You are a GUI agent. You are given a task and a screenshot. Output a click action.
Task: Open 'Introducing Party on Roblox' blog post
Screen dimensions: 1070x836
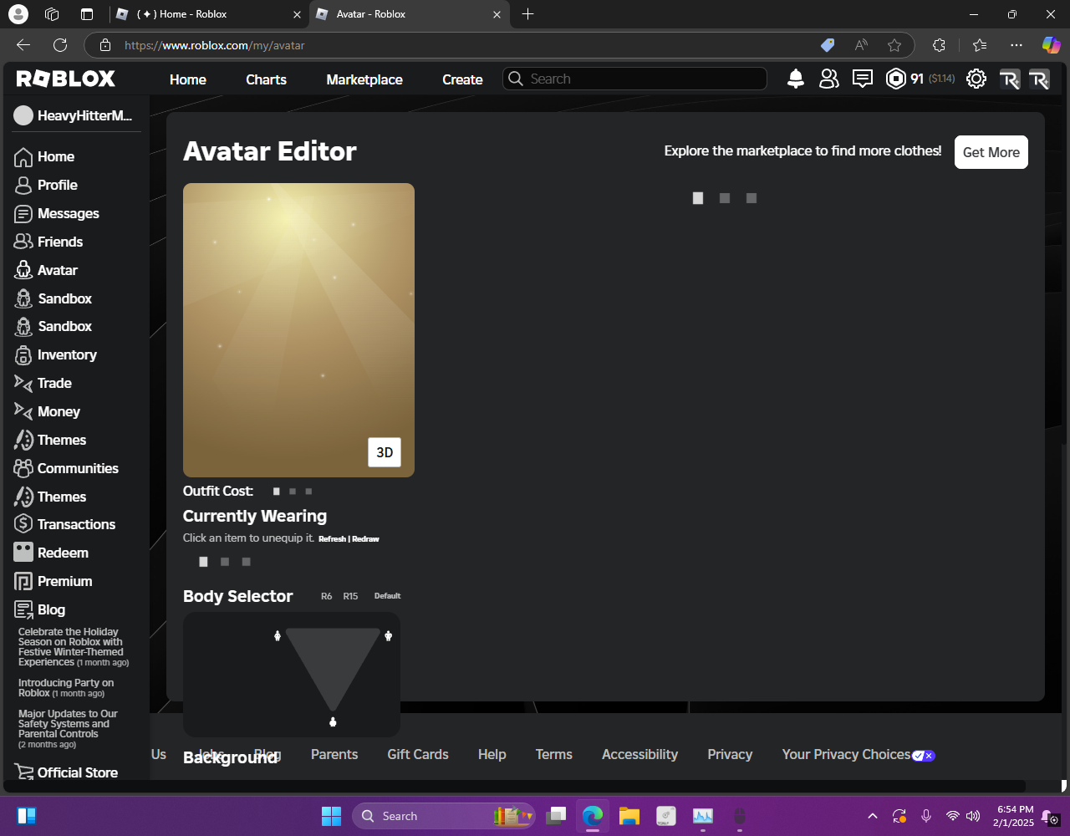[x=66, y=688]
